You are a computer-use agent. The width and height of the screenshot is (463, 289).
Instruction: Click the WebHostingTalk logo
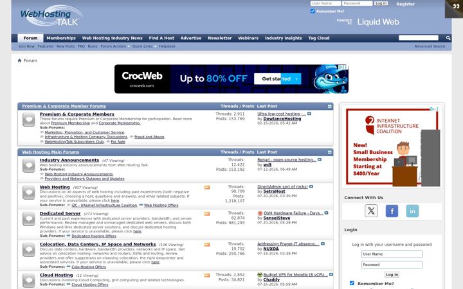(51, 16)
